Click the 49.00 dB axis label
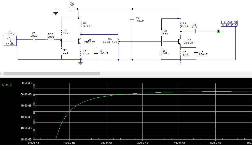The width and height of the screenshot is (252, 145). click(26, 117)
